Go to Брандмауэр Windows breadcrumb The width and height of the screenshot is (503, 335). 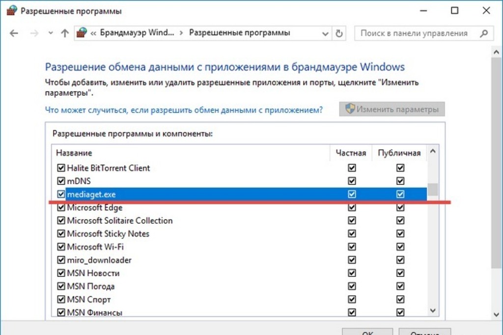click(x=137, y=33)
